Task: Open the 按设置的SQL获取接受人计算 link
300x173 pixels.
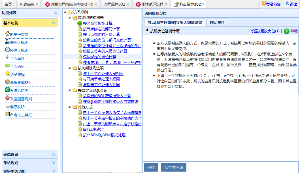Action: click(107, 96)
